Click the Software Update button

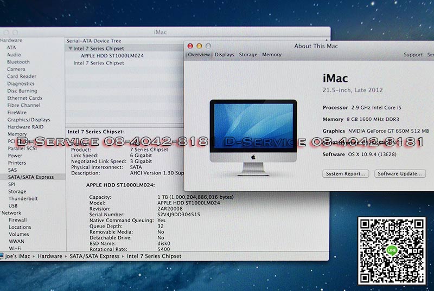400,173
